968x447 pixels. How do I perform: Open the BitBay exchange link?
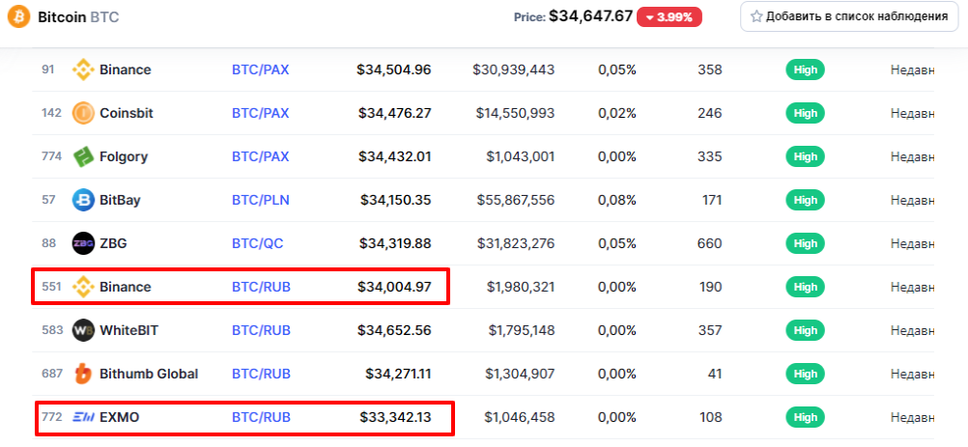tap(120, 200)
